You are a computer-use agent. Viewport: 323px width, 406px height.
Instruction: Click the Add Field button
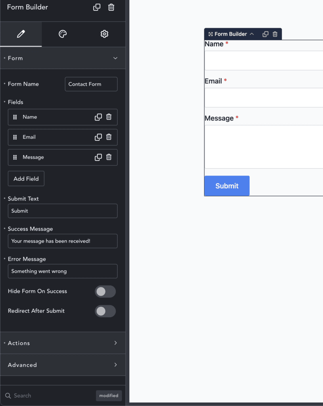pos(26,179)
